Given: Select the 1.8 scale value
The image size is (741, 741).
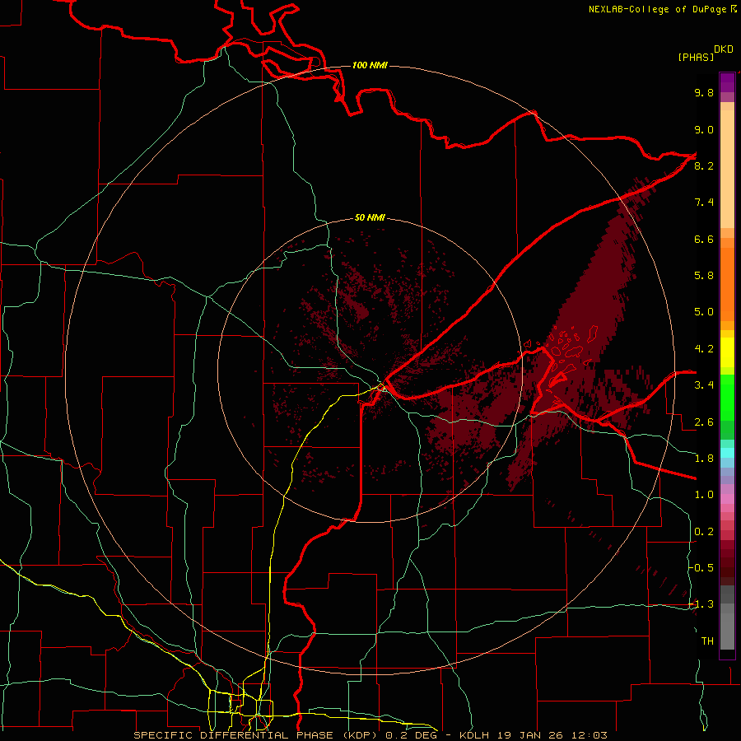Looking at the screenshot, I should [704, 459].
